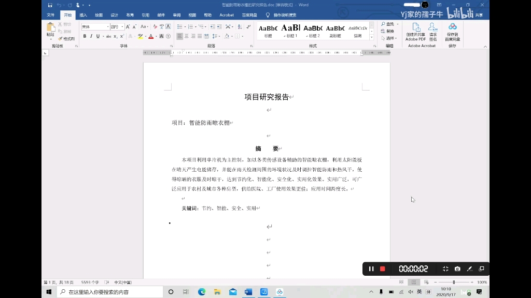The height and width of the screenshot is (298, 531).
Task: Apply center paragraph alignment
Action: click(x=186, y=36)
